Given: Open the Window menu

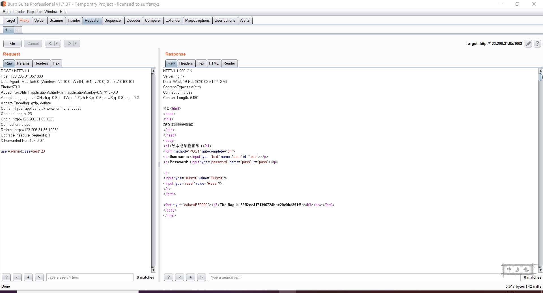Looking at the screenshot, I should (51, 12).
